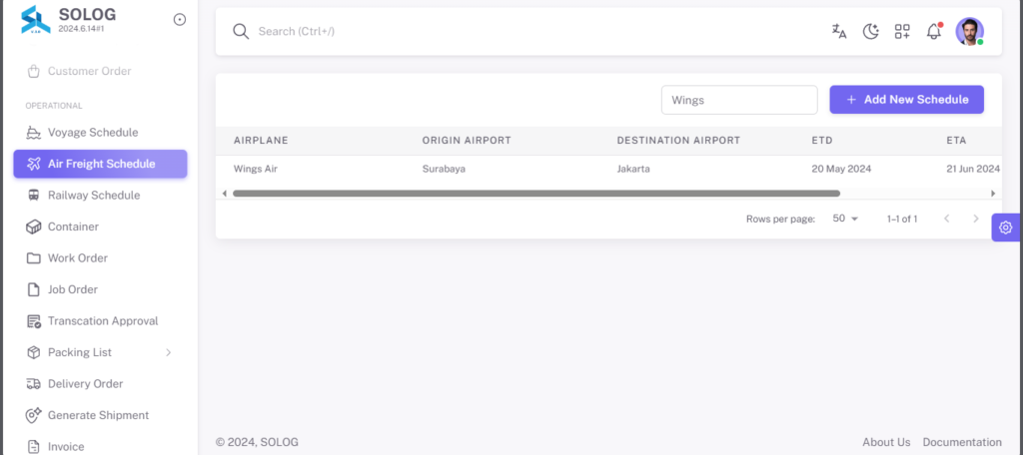This screenshot has width=1023, height=455.
Task: Open the Documentation link
Action: pos(962,442)
